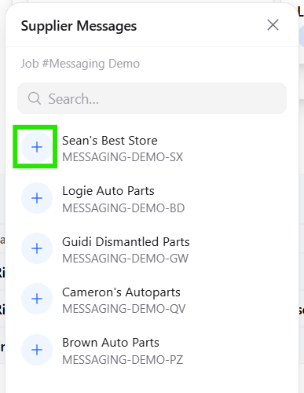
Task: Select the Logie Auto Parts name
Action: point(108,191)
